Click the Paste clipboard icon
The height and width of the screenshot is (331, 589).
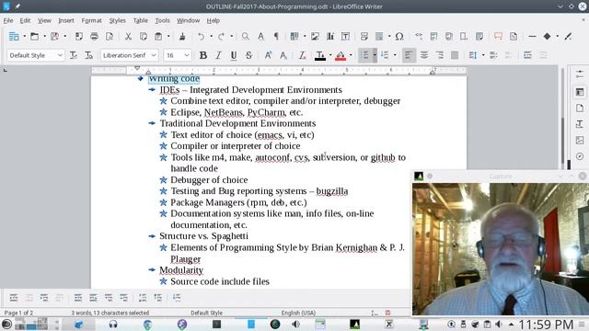click(158, 37)
